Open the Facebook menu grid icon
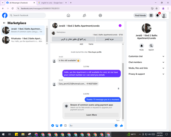This screenshot has width=171, height=137. 151,15
